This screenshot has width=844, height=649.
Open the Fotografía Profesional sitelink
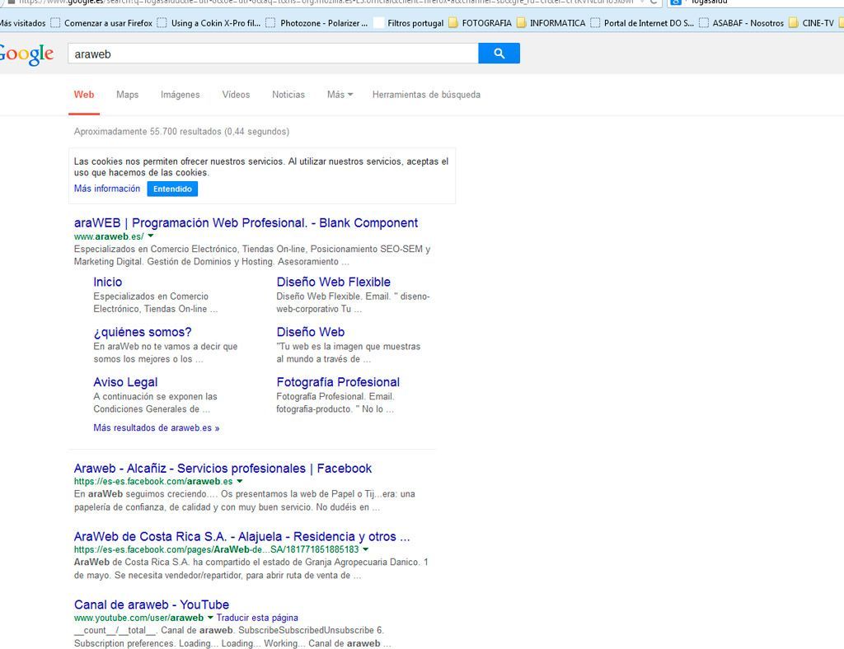pyautogui.click(x=338, y=382)
